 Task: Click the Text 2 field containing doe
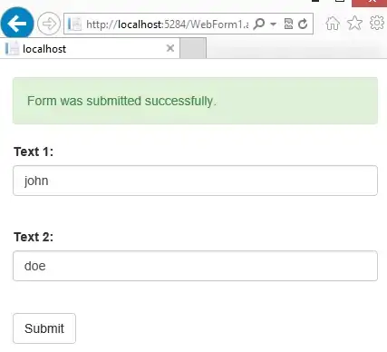[x=195, y=266]
